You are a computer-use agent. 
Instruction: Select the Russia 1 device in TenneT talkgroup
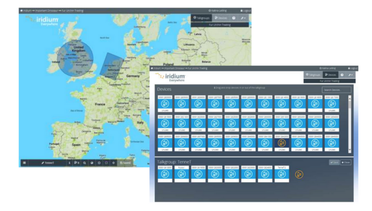pyautogui.click(x=181, y=174)
